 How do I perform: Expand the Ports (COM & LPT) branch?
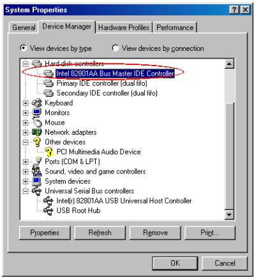pos(26,162)
